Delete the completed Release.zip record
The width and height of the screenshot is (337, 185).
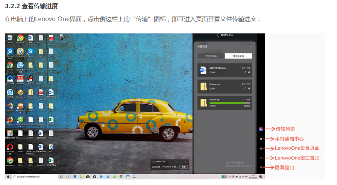(249, 89)
